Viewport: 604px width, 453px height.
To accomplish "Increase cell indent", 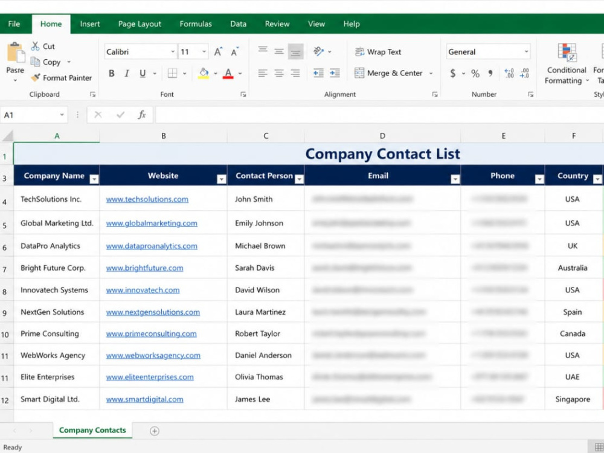I will tap(335, 73).
